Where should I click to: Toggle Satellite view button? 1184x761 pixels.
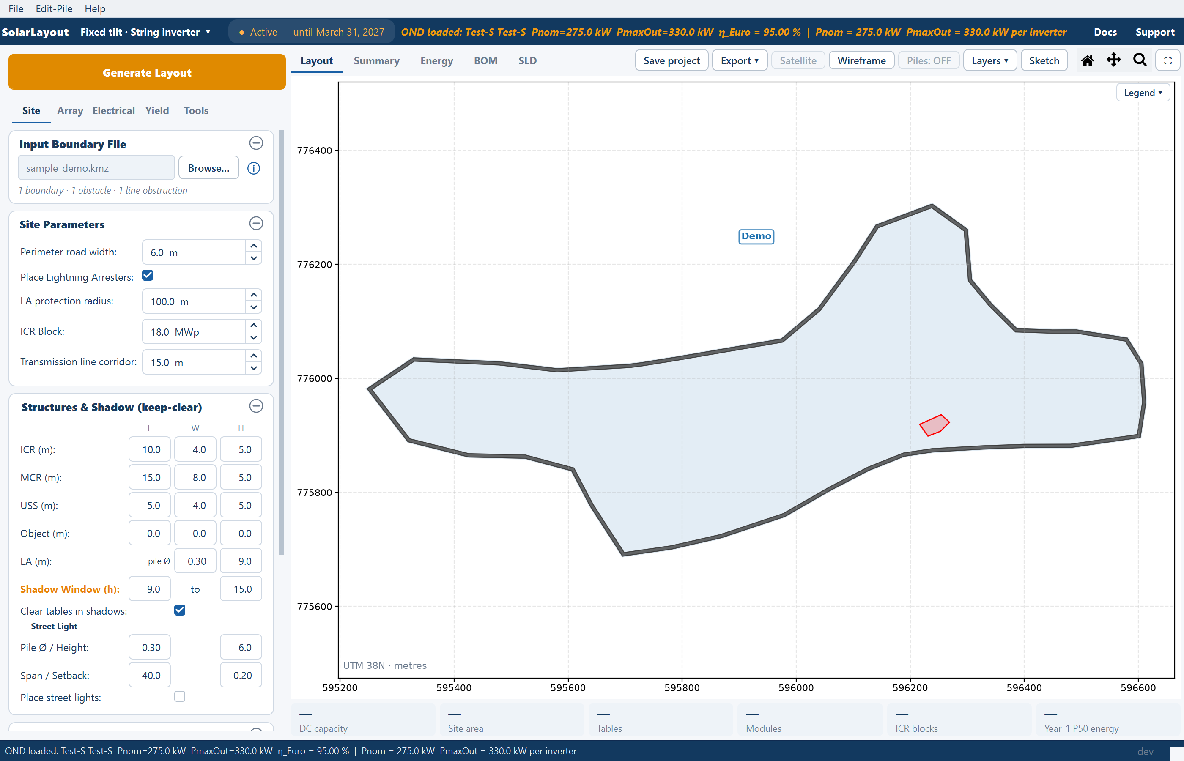click(798, 60)
